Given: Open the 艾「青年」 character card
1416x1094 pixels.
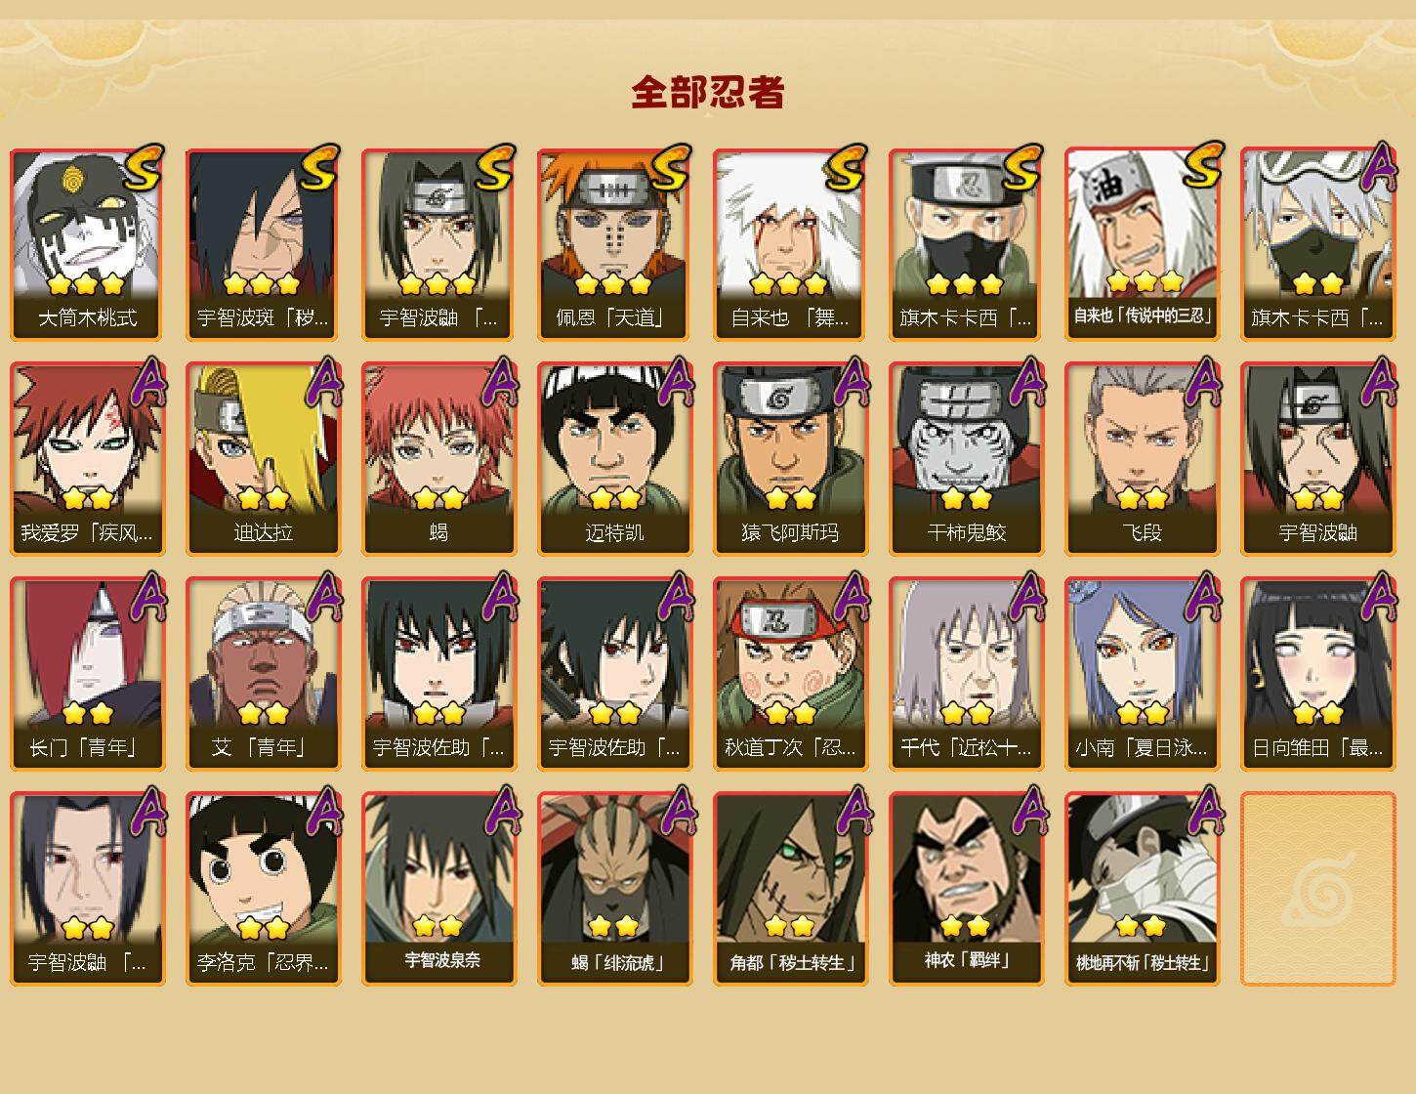Looking at the screenshot, I should coord(263,674).
